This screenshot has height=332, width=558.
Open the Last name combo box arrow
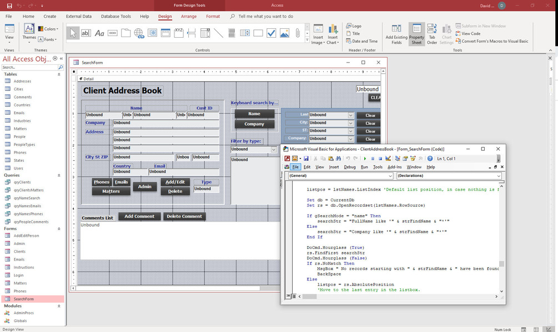pos(350,115)
